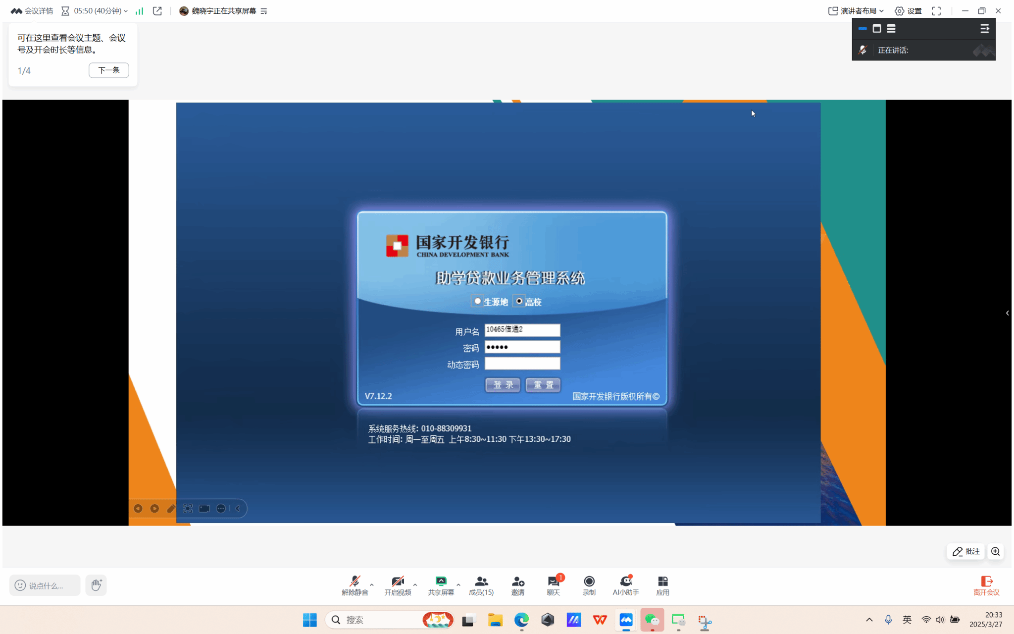Expand the arrow beside 共享屏幕
1014x634 pixels.
click(x=458, y=584)
